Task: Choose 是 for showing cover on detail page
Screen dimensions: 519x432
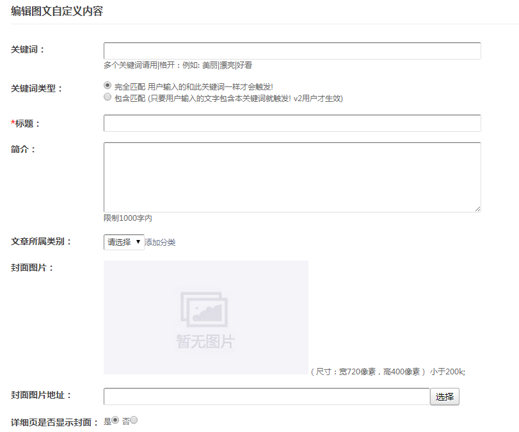Action: 115,420
